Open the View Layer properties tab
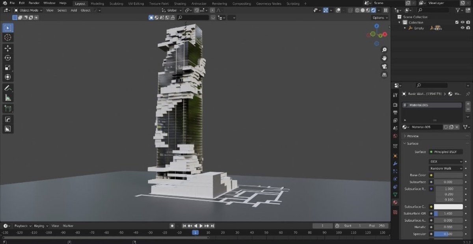Screen dimensions: 473x244 point(395,121)
